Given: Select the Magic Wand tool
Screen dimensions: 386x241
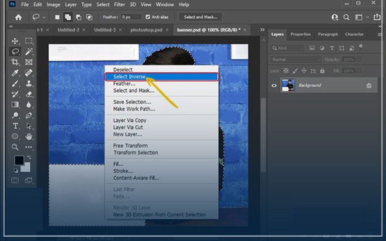Looking at the screenshot, I should tap(28, 52).
